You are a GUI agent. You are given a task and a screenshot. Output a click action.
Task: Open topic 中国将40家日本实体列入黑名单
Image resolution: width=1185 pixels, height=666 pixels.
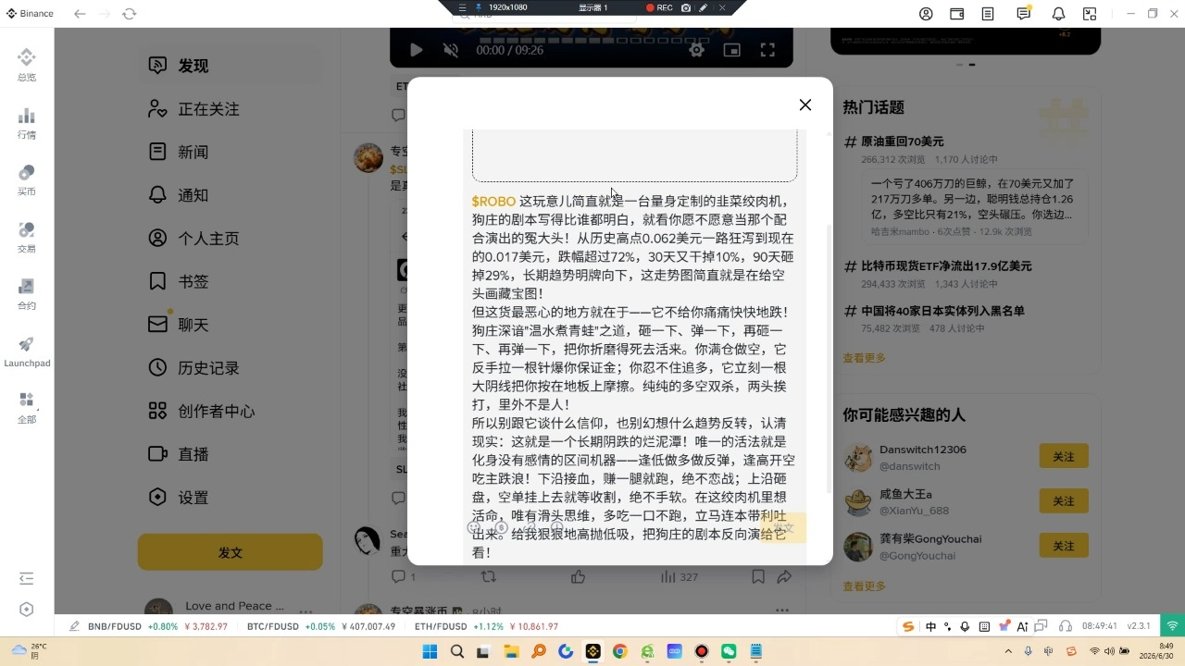[942, 311]
